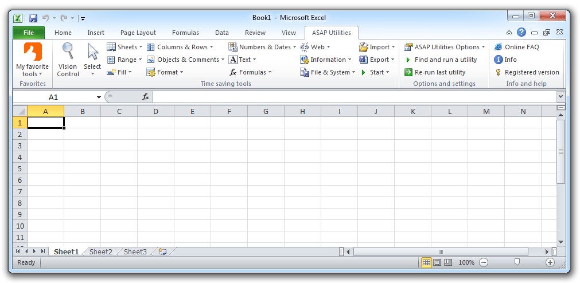Open Numbers & Dates utilities menu
The height and width of the screenshot is (283, 580).
point(262,47)
